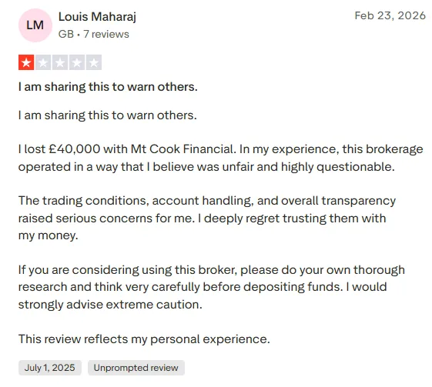Screen dimensions: 432x387
Task: Click the Mt Cook Financial company name
Action: 183,149
